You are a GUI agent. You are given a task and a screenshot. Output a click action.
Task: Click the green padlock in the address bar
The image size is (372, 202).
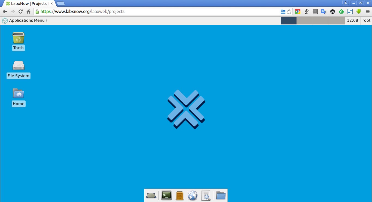(37, 11)
